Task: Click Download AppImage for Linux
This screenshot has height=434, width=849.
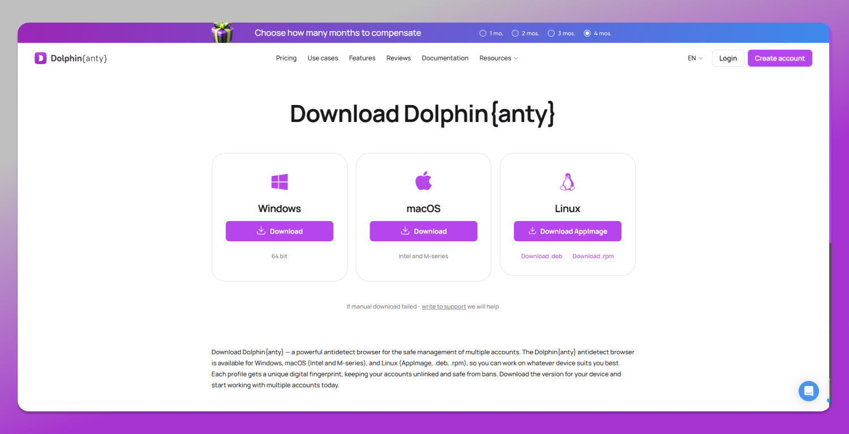Action: click(x=568, y=231)
